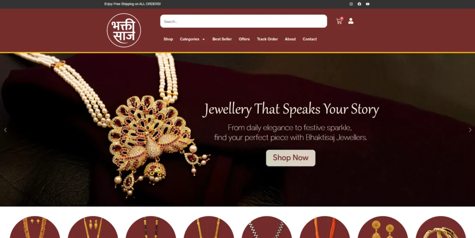475x238 pixels.
Task: Open the user account icon
Action: point(351,21)
